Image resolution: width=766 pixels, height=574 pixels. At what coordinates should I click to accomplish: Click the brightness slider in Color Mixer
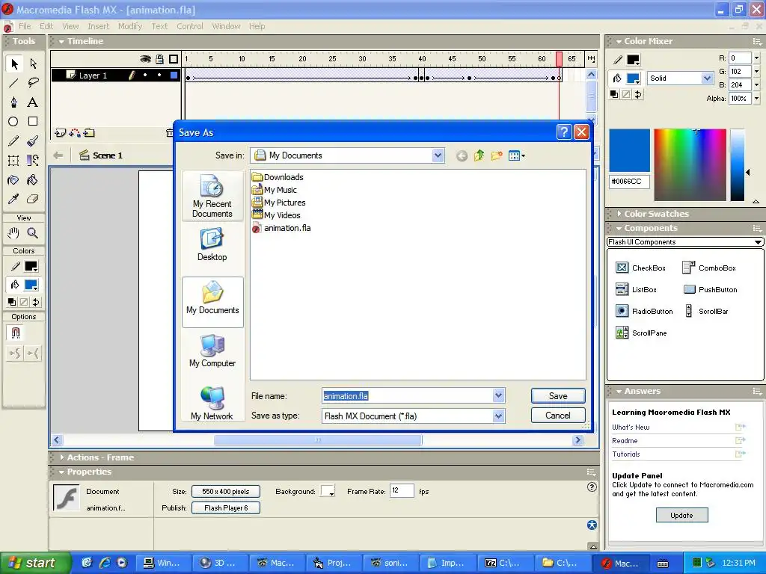click(x=737, y=165)
